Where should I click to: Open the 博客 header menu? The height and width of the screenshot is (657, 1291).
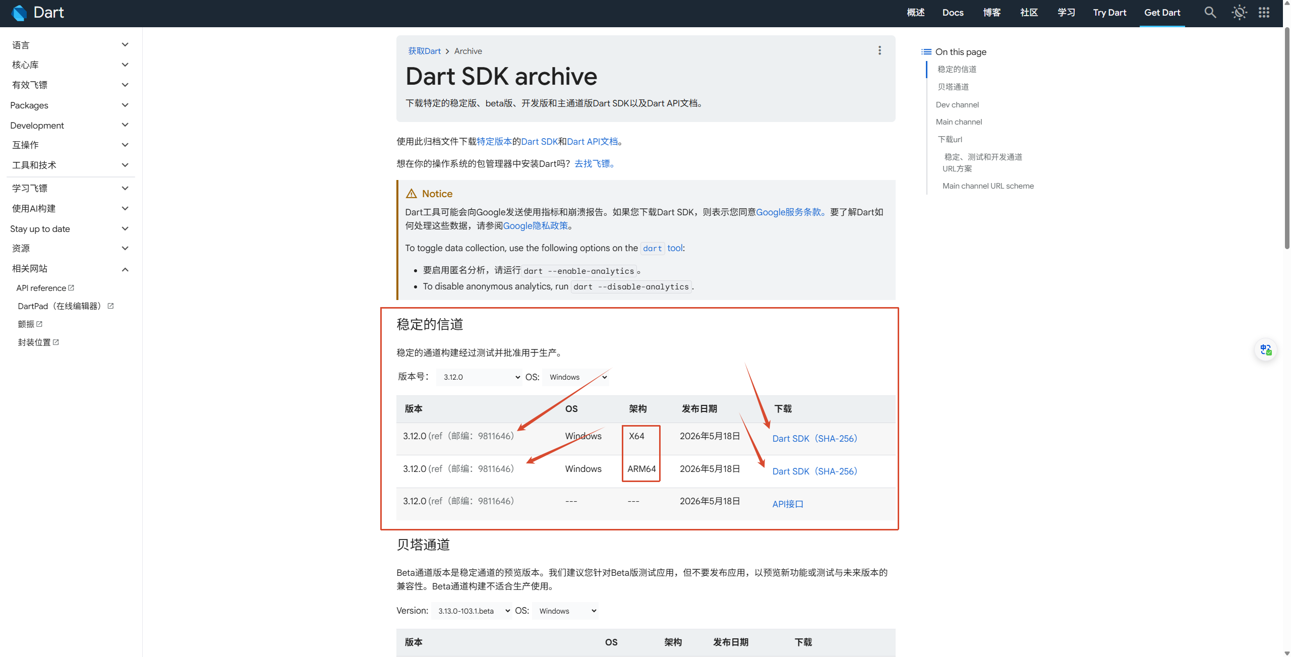coord(992,13)
